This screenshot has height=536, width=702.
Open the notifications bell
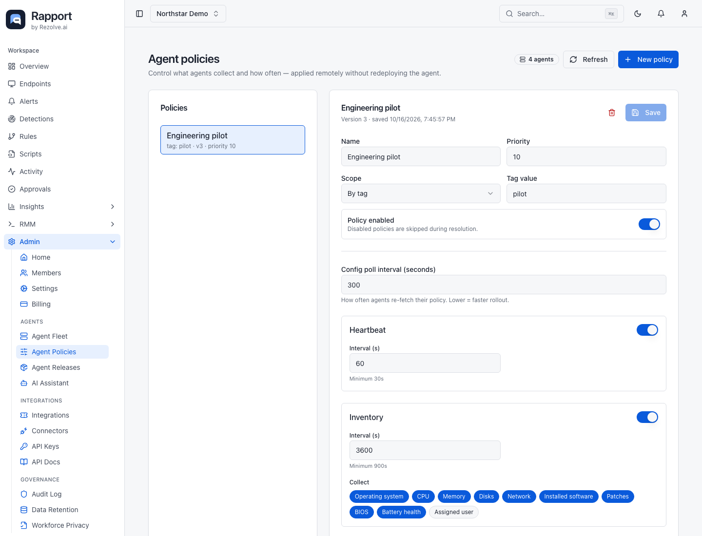661,14
